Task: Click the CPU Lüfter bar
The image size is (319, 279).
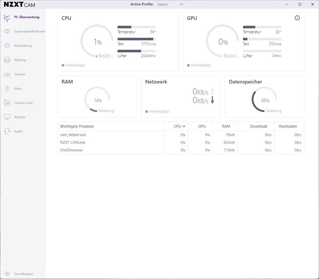Action: pos(137,51)
